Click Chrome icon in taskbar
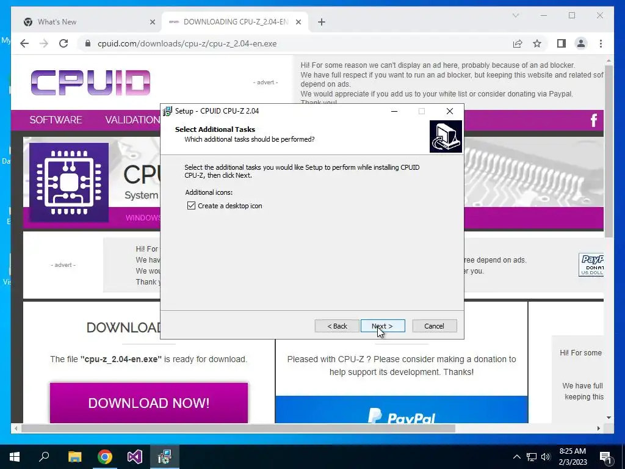The image size is (625, 469). click(105, 457)
